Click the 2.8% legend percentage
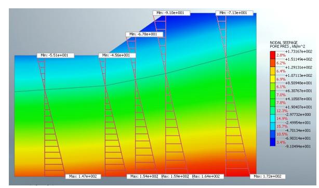Viewport: 319px width, 188px height. (x=281, y=56)
